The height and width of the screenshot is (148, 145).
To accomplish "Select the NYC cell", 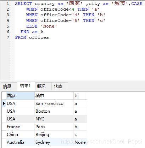I will pos(54,119).
